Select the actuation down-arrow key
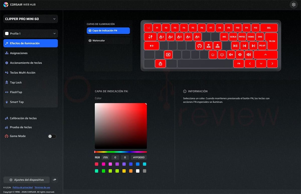Viewport: 301px width, 194px height. tap(208, 46)
